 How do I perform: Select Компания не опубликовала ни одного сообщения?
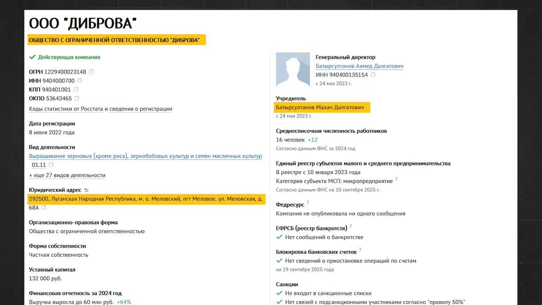341,214
